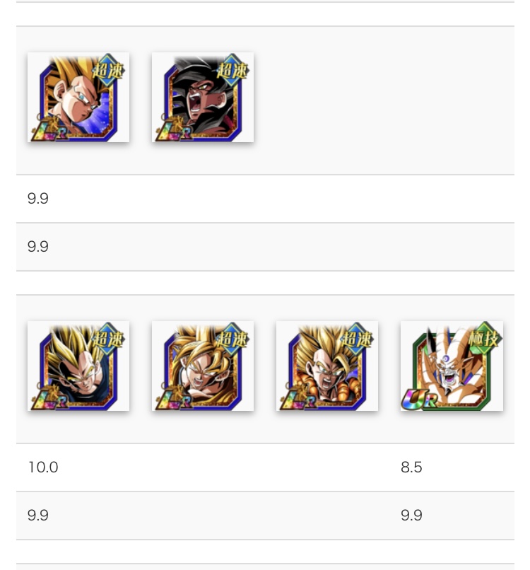Viewport: 530px width, 570px height.
Task: Click the 超速 badge on Super Saiyan 3 Goku
Action: tap(232, 339)
